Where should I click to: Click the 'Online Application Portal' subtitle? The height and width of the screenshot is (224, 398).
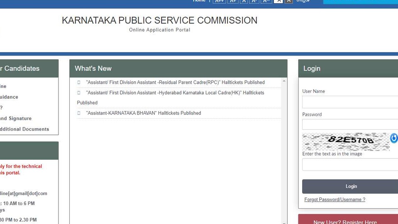(x=160, y=30)
